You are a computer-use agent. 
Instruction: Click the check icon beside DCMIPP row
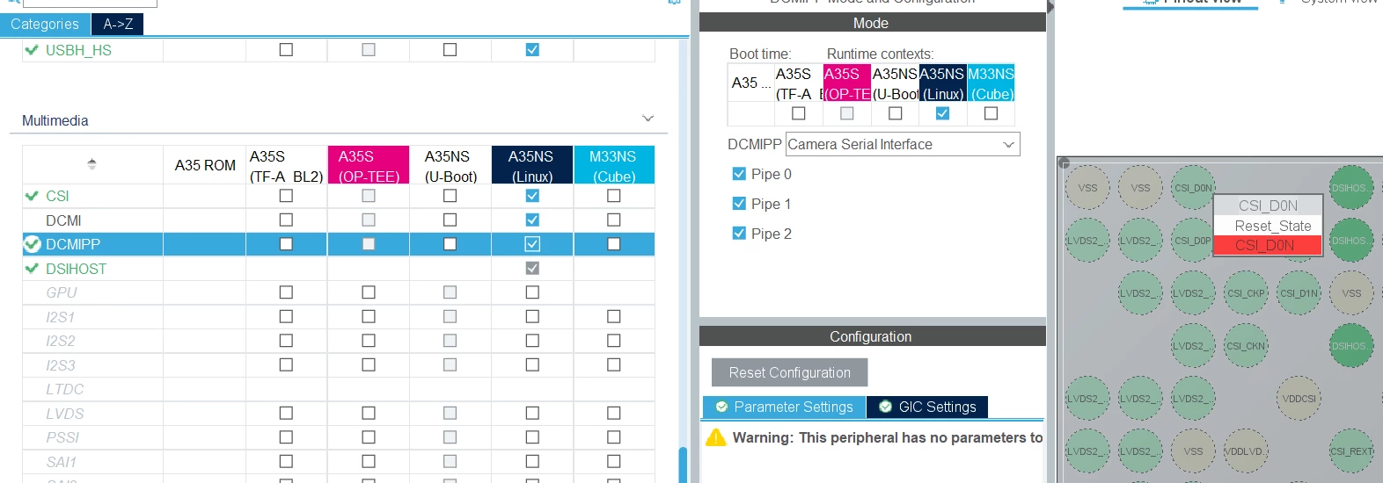pos(32,244)
